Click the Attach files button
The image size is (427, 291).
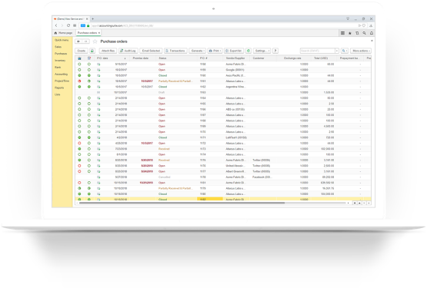pyautogui.click(x=108, y=51)
